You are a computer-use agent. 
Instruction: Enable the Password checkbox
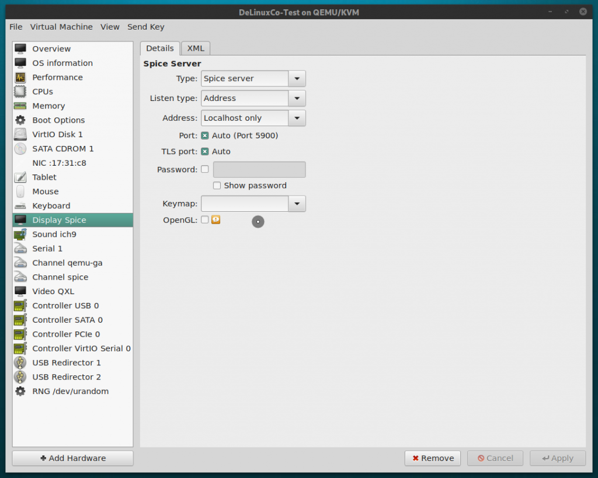206,169
